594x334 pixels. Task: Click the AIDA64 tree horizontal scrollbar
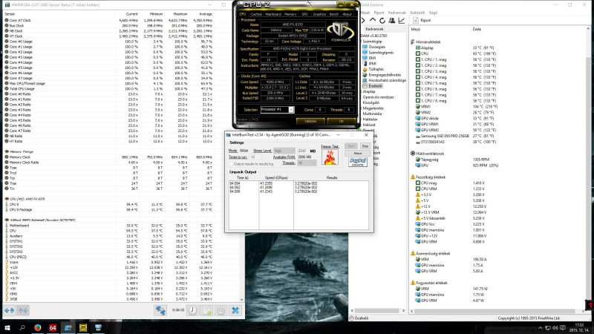[377, 311]
